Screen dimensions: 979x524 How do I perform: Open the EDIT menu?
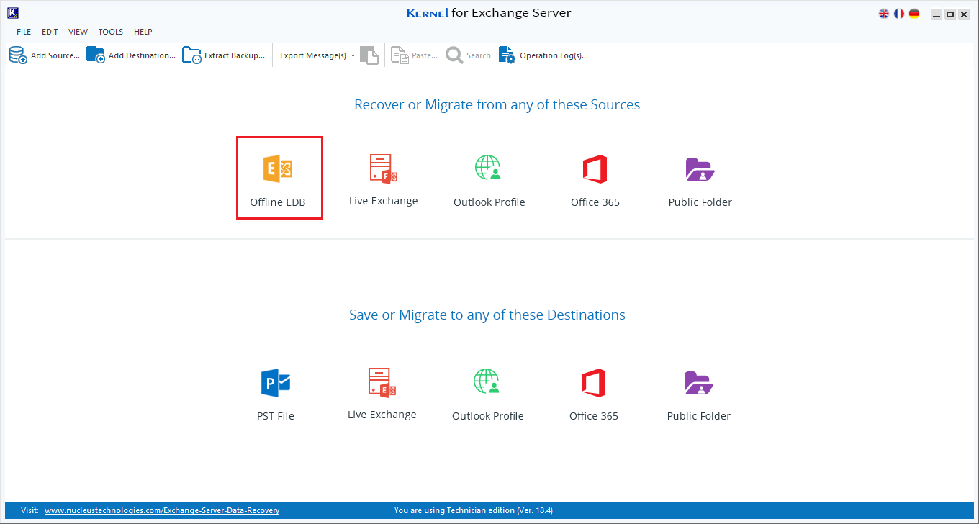point(50,32)
